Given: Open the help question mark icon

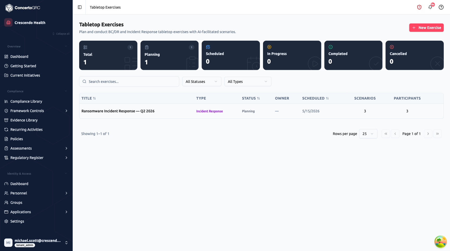Looking at the screenshot, I should pos(441,7).
